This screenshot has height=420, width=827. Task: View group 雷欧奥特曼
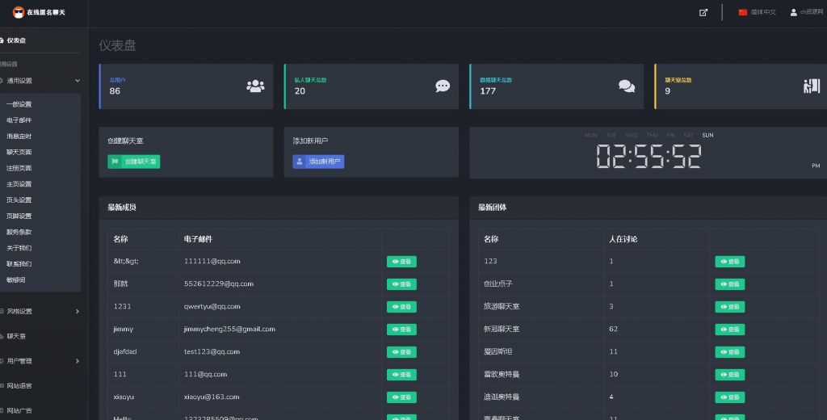click(730, 375)
